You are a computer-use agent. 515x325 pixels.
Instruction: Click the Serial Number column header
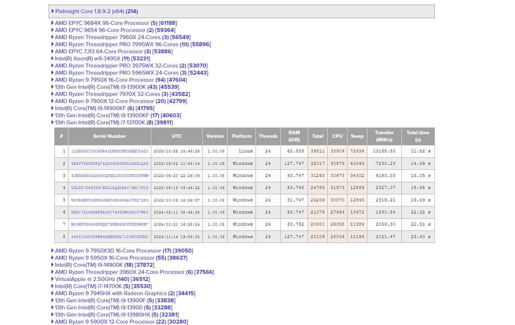tap(110, 136)
